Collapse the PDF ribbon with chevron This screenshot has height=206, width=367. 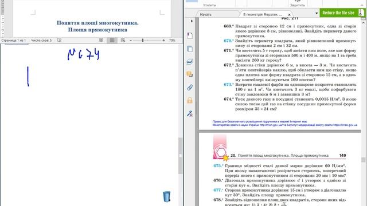362,5
